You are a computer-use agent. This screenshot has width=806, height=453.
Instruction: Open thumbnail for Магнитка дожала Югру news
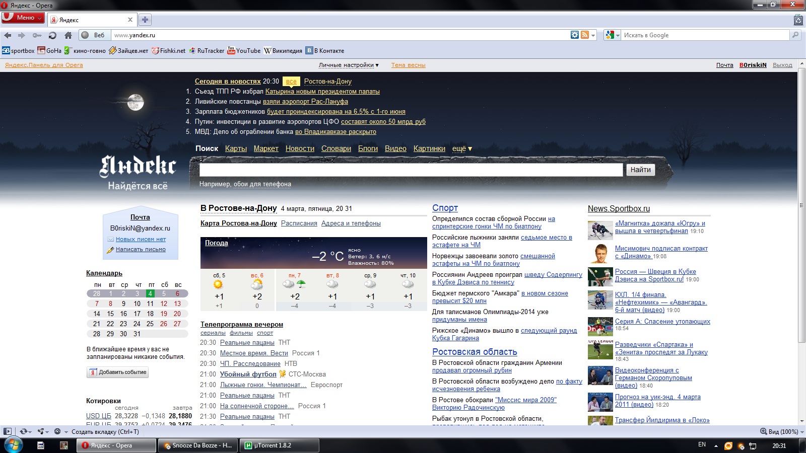tap(600, 230)
